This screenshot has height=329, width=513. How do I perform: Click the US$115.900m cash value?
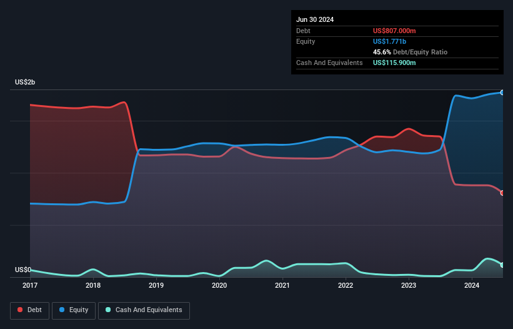click(394, 63)
